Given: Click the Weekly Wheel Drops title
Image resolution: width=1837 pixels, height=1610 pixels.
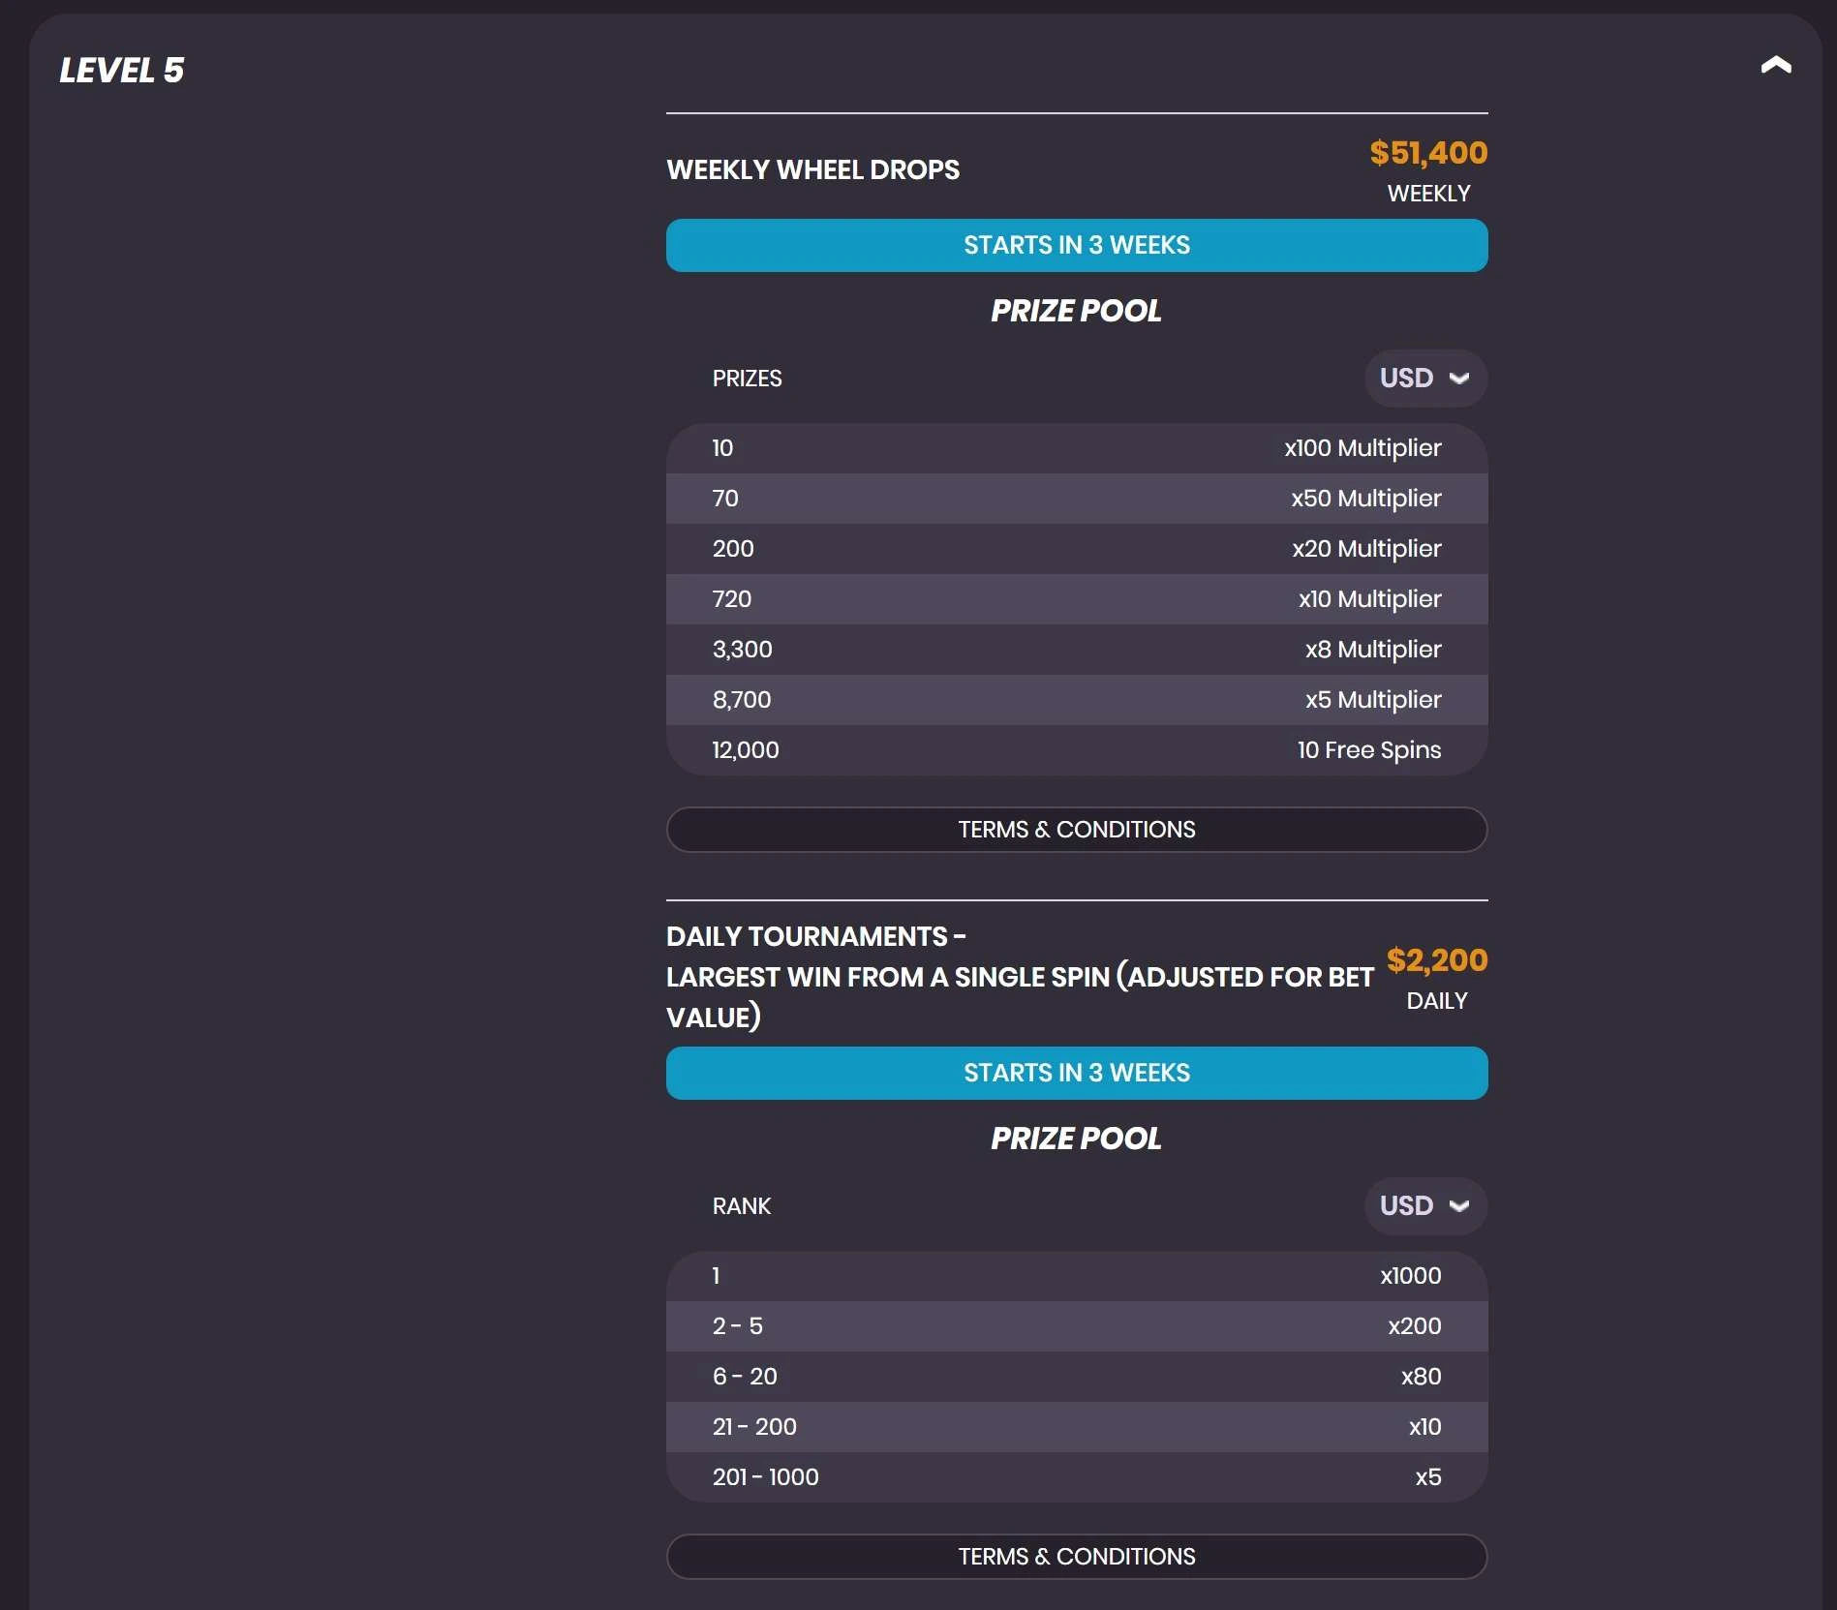Looking at the screenshot, I should (812, 170).
